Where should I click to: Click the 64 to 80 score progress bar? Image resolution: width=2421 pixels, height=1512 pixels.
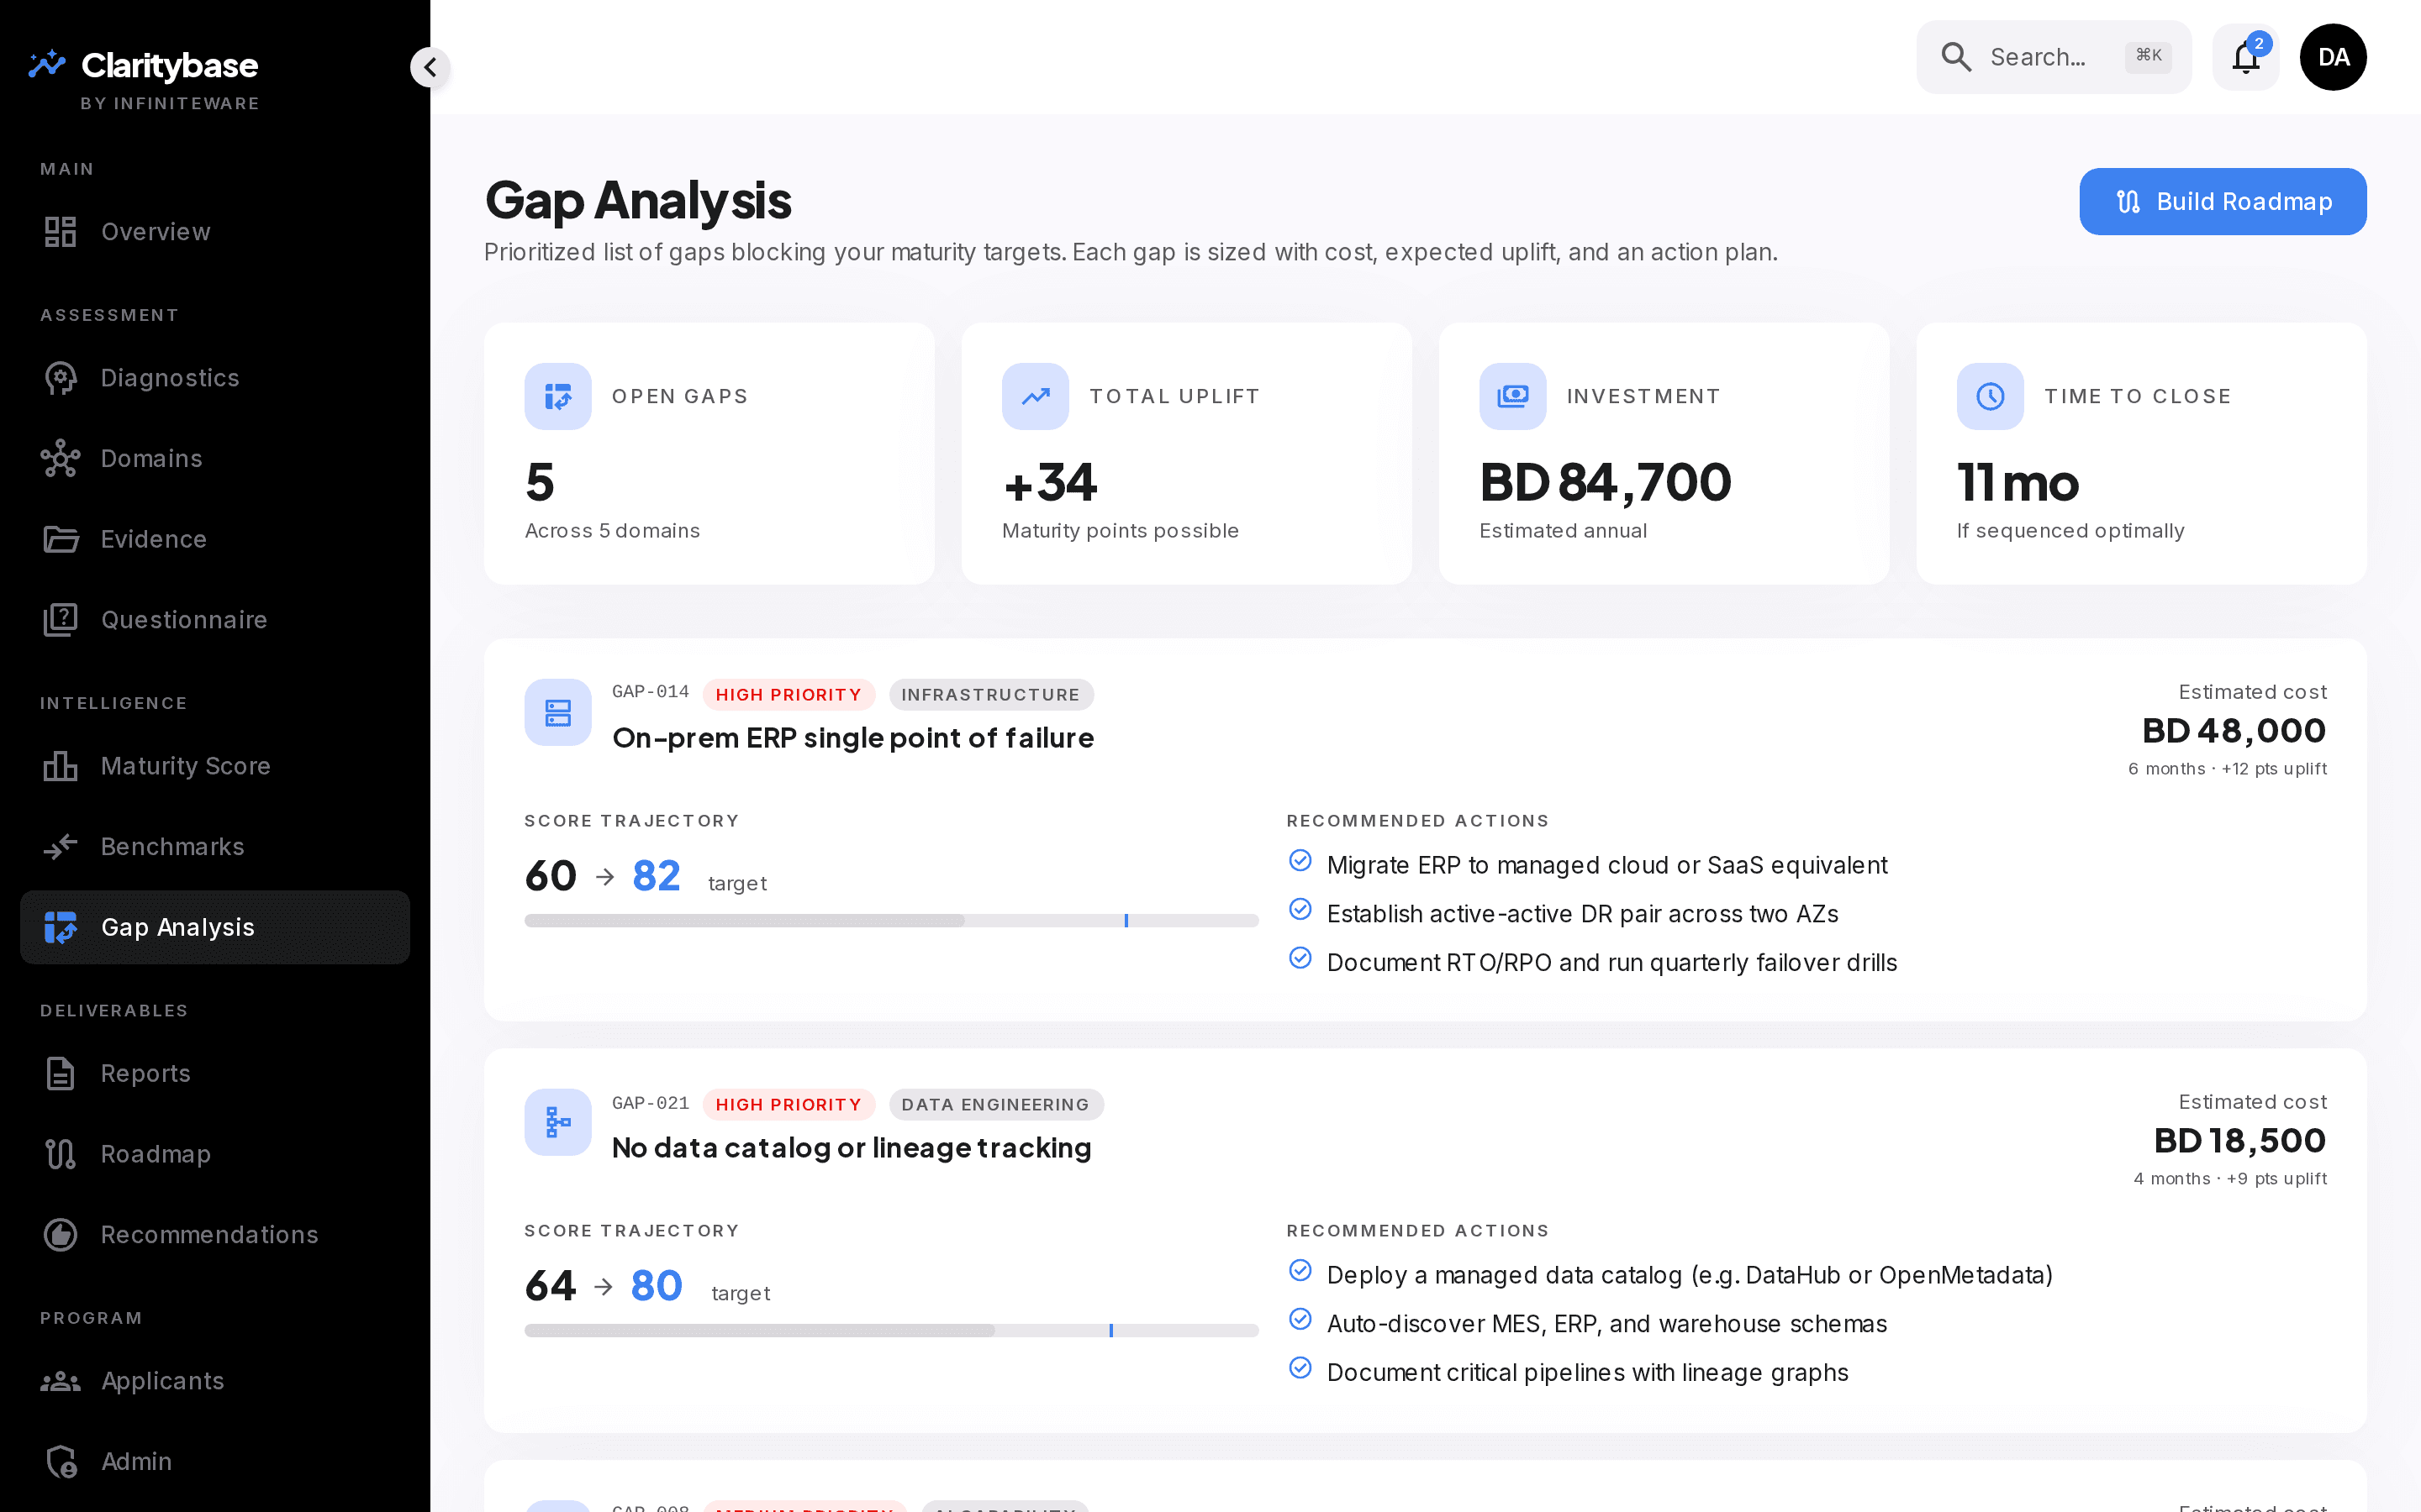tap(891, 1331)
